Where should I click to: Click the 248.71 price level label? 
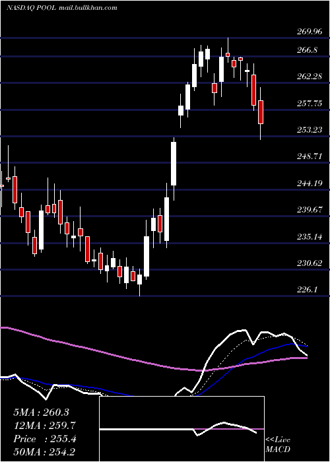309,156
